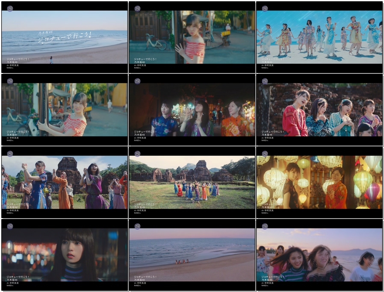
Task: Select wide shot of group on grass field
Action: [x=192, y=182]
